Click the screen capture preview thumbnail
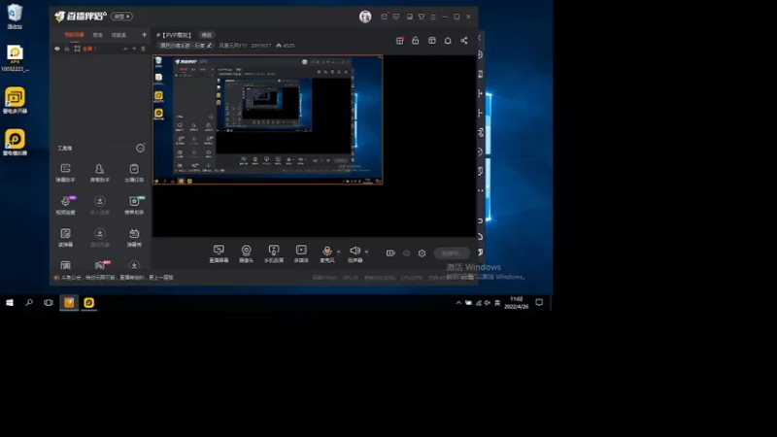Image resolution: width=777 pixels, height=437 pixels. [x=268, y=119]
